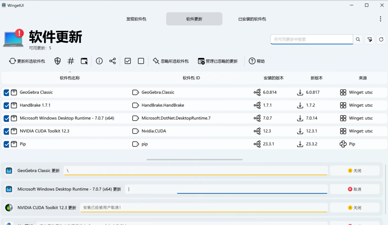
Task: Select the run as administrator shield icon
Action: [x=57, y=61]
